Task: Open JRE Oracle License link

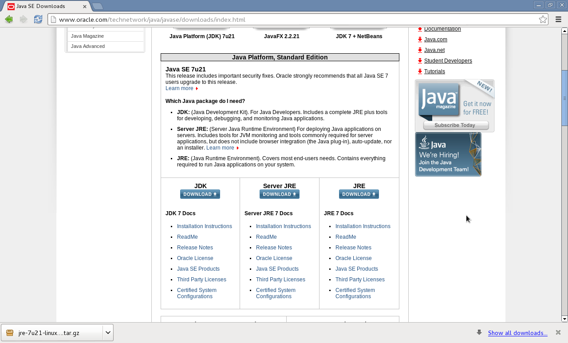Action: coord(354,258)
